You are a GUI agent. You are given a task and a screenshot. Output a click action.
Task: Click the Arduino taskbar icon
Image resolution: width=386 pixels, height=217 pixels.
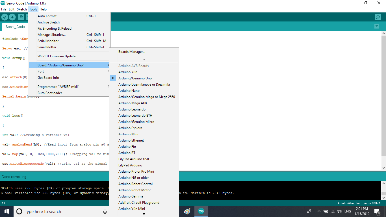coord(201,211)
